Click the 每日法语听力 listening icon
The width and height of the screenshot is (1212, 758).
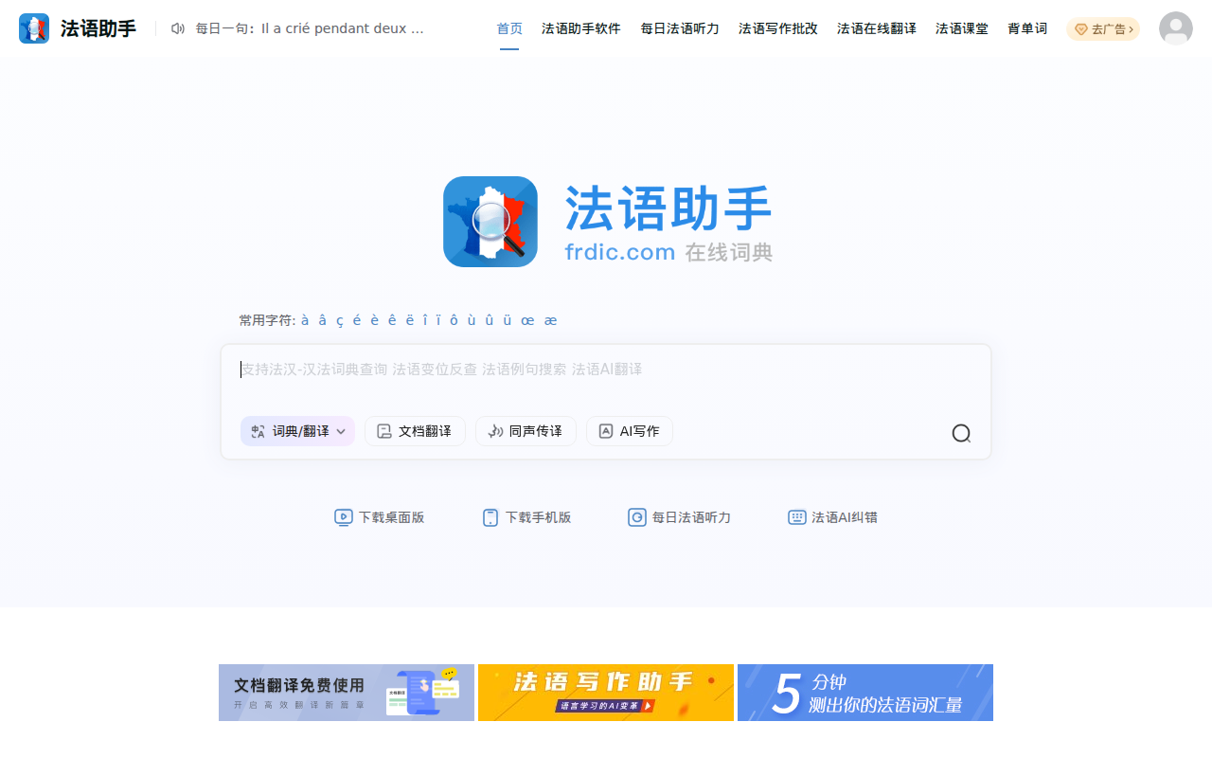tap(637, 517)
